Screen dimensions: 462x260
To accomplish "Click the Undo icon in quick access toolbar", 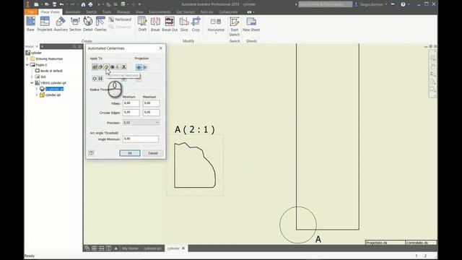I will pos(61,4).
